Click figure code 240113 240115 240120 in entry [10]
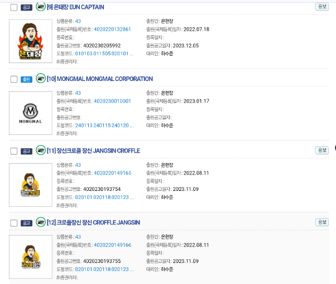This screenshot has height=284, width=336. point(104,125)
